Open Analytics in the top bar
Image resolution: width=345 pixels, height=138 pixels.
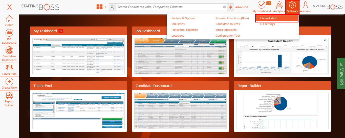(x=279, y=7)
